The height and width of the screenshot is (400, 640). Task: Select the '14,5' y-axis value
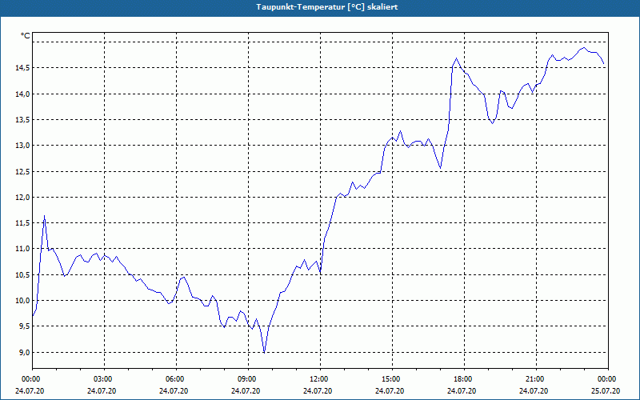tap(22, 68)
